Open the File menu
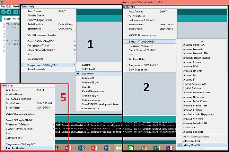The height and width of the screenshot is (152, 229). (3, 6)
